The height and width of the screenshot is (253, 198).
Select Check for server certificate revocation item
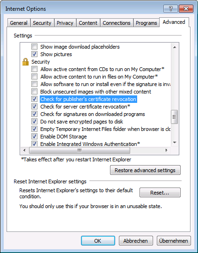[x=85, y=107]
